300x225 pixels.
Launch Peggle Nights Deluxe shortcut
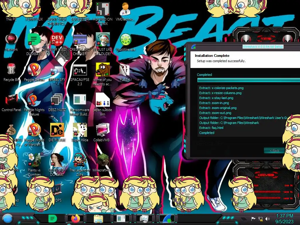click(34, 105)
